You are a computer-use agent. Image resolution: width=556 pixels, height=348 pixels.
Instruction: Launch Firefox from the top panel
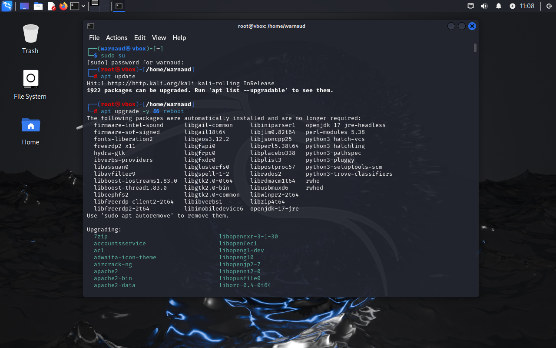coord(63,6)
